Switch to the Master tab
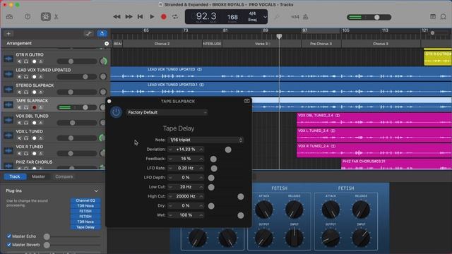Viewport: 452px width, 254px height. tap(38, 176)
